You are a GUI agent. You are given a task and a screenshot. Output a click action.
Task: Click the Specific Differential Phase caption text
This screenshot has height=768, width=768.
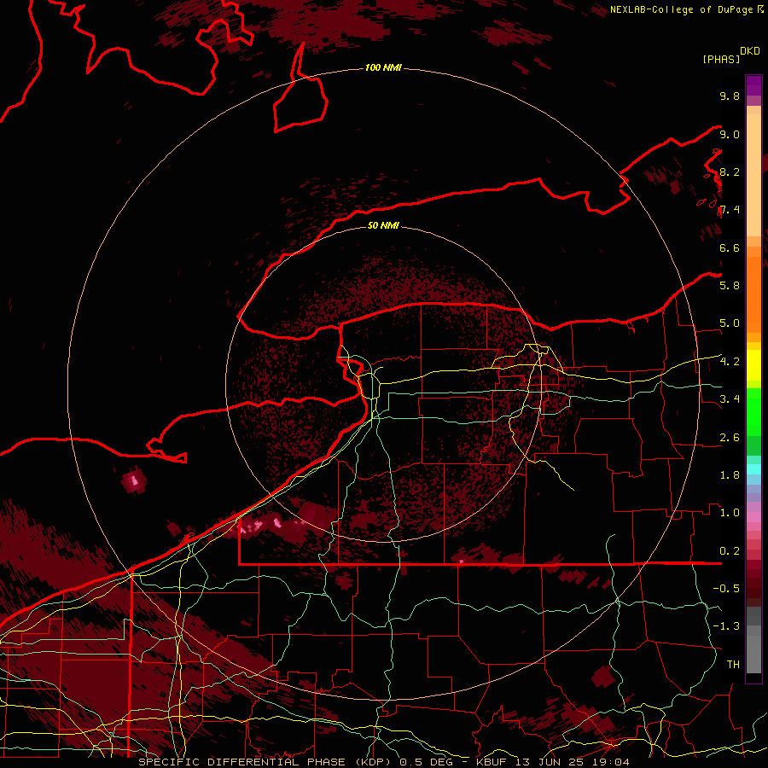[x=267, y=762]
